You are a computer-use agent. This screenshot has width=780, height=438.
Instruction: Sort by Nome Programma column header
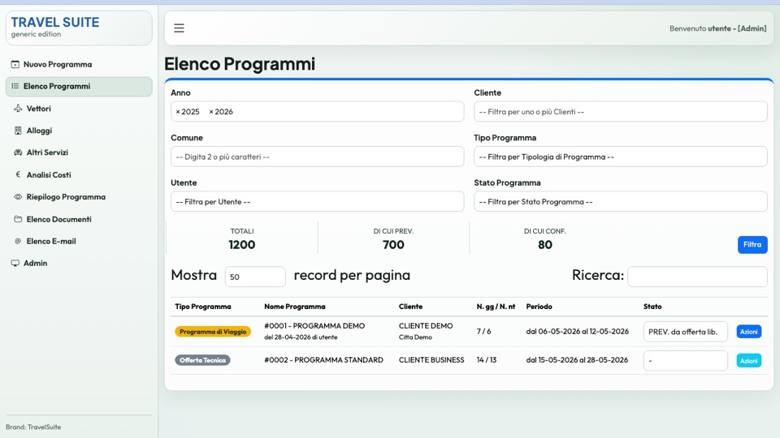[294, 307]
